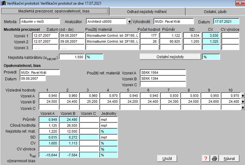
Task: Open the Ostatní, závěr tab
Action: [x=216, y=11]
